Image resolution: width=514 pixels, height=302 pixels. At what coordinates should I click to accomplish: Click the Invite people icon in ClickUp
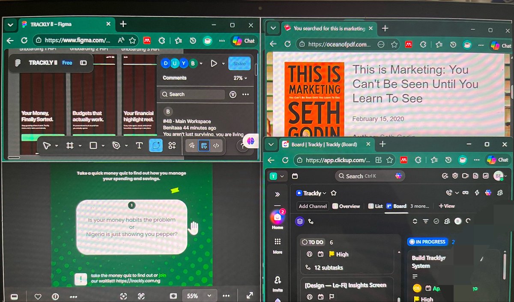point(278,280)
